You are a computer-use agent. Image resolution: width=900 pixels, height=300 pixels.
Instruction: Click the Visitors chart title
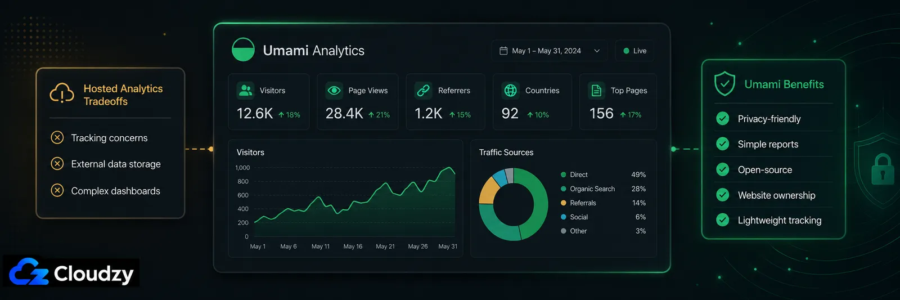250,153
